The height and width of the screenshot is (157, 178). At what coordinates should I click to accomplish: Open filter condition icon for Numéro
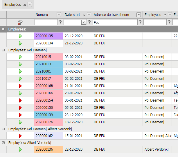tap(60, 22)
